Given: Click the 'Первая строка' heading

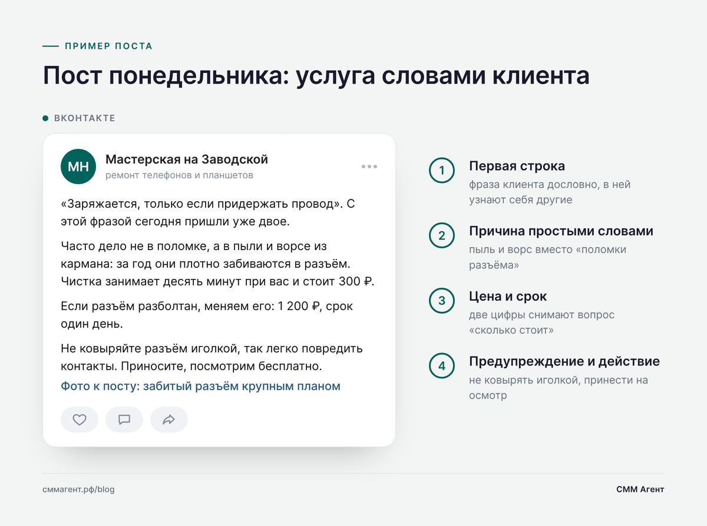Looking at the screenshot, I should 517,166.
